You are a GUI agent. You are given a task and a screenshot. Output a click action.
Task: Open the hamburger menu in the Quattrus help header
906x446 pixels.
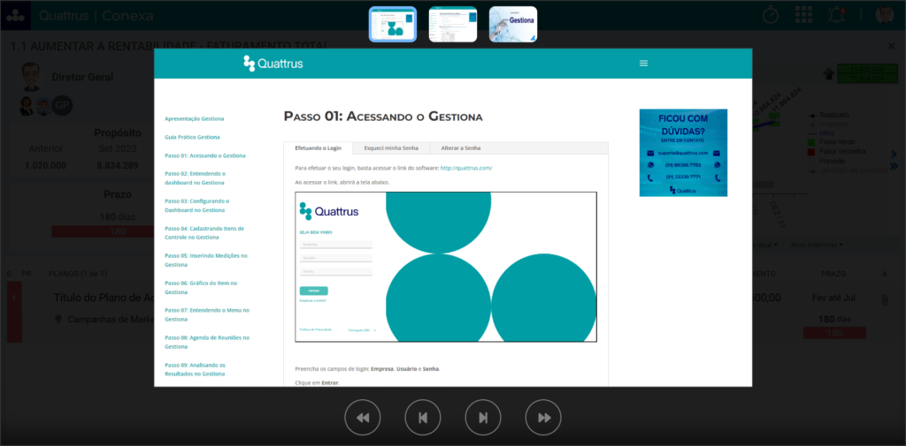644,64
